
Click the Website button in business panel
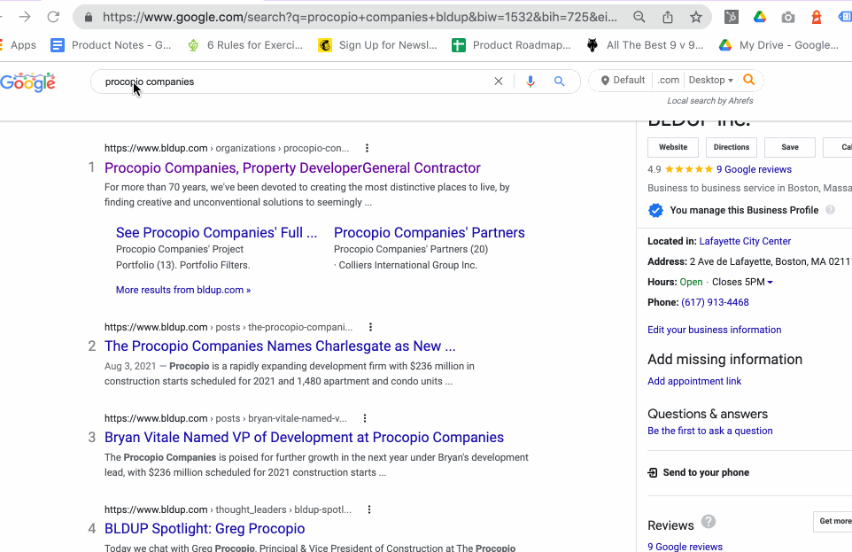(x=673, y=147)
